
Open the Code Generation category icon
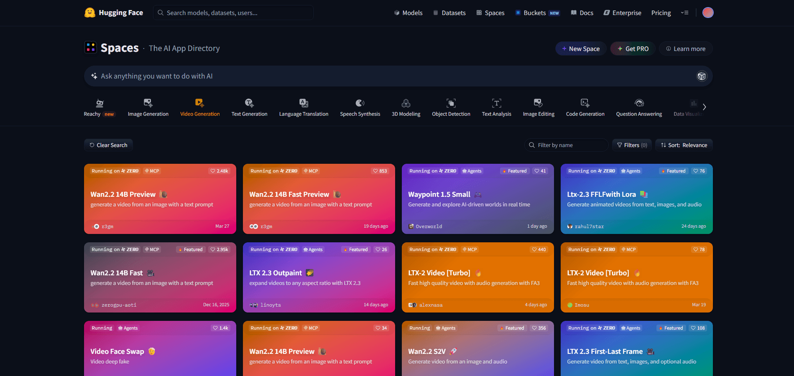tap(585, 103)
